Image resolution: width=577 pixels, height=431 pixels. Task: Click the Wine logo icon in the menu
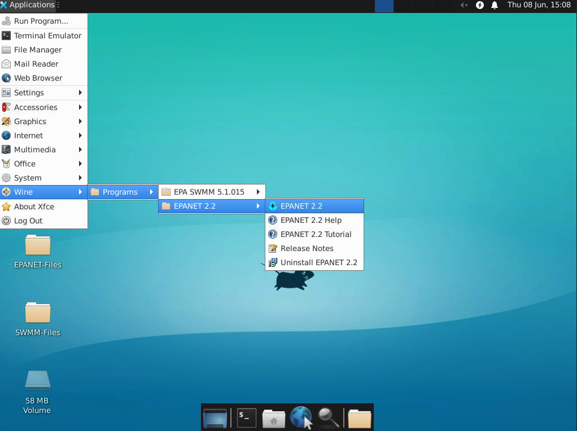pyautogui.click(x=6, y=192)
